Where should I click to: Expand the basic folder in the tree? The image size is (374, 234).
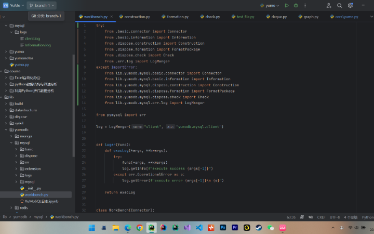click(x=16, y=149)
